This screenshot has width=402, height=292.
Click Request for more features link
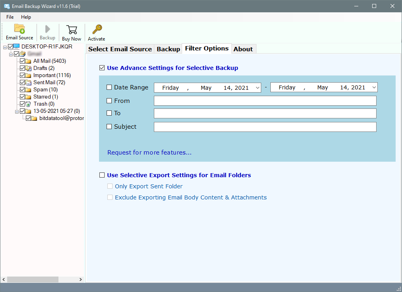tap(149, 153)
